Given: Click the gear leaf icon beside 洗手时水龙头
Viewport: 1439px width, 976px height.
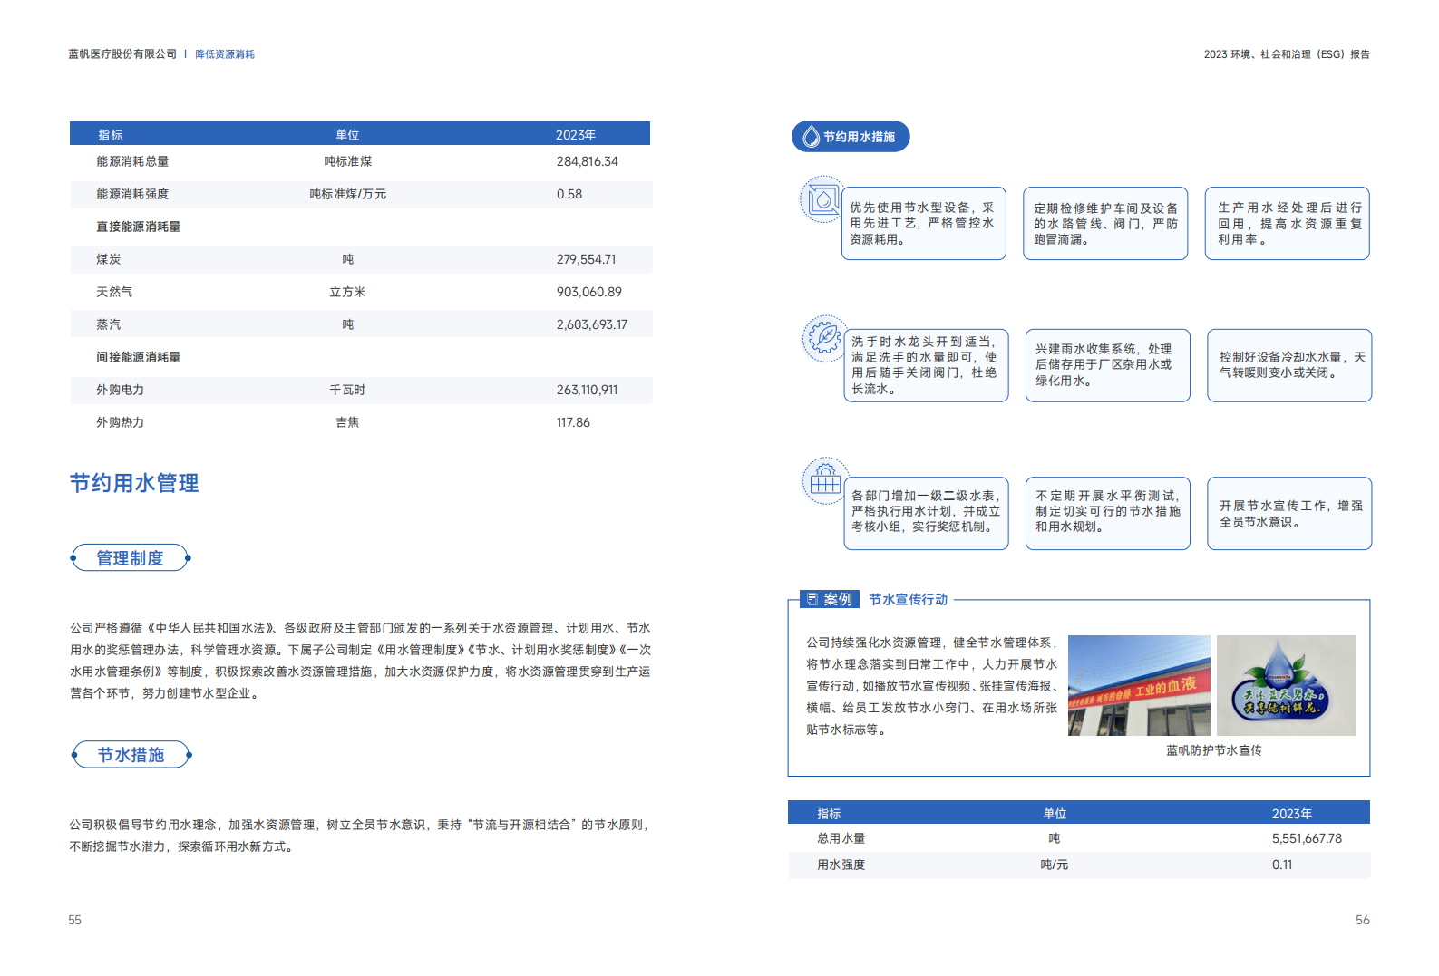Looking at the screenshot, I should pyautogui.click(x=824, y=339).
